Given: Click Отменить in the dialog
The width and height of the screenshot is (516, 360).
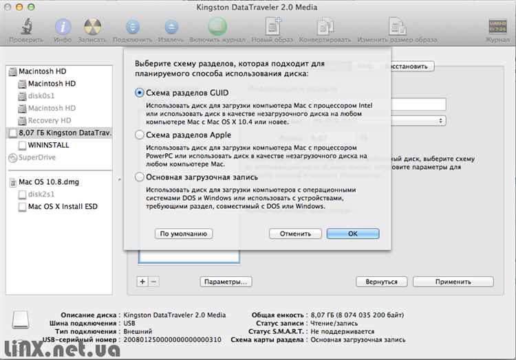Looking at the screenshot, I should pos(295,234).
